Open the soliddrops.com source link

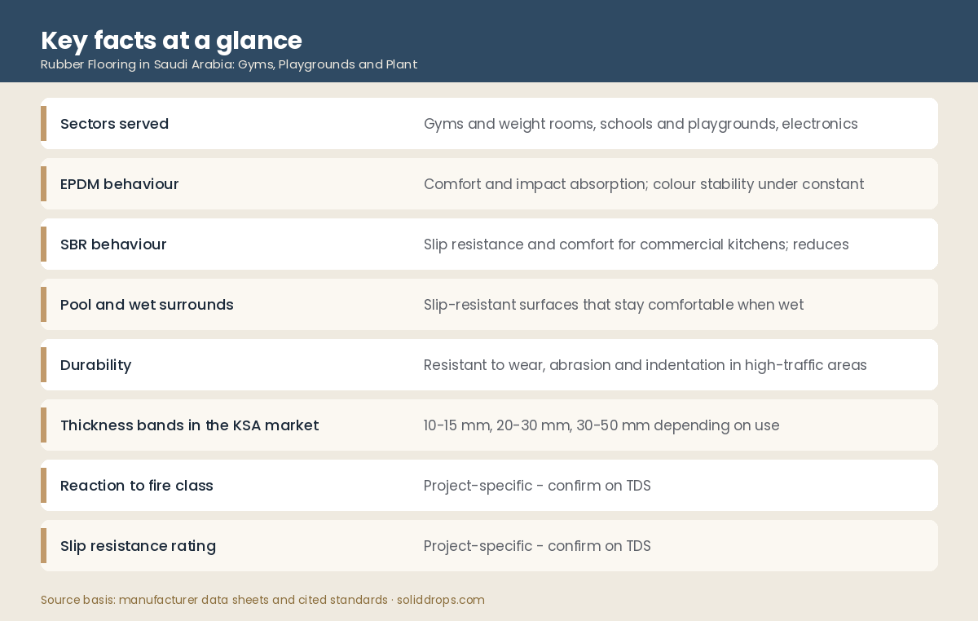441,600
